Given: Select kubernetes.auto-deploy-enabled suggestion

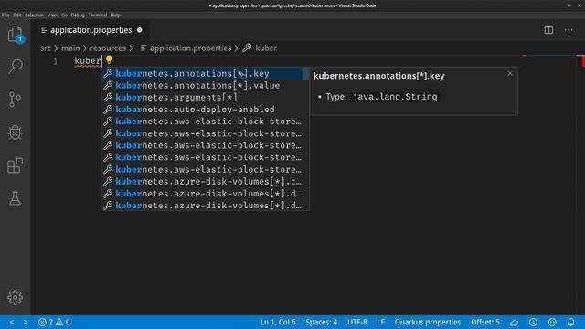Looking at the screenshot, I should (203, 110).
